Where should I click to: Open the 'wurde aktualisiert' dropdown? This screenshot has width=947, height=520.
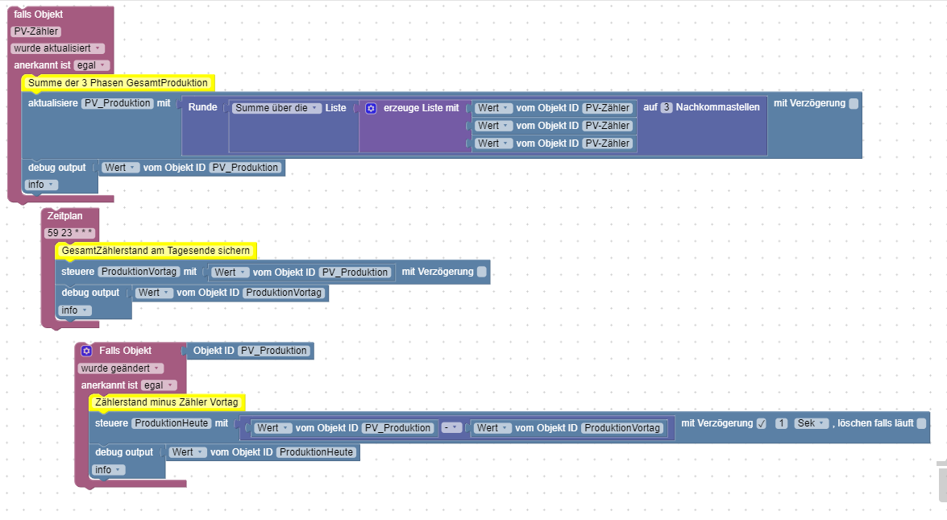(57, 48)
